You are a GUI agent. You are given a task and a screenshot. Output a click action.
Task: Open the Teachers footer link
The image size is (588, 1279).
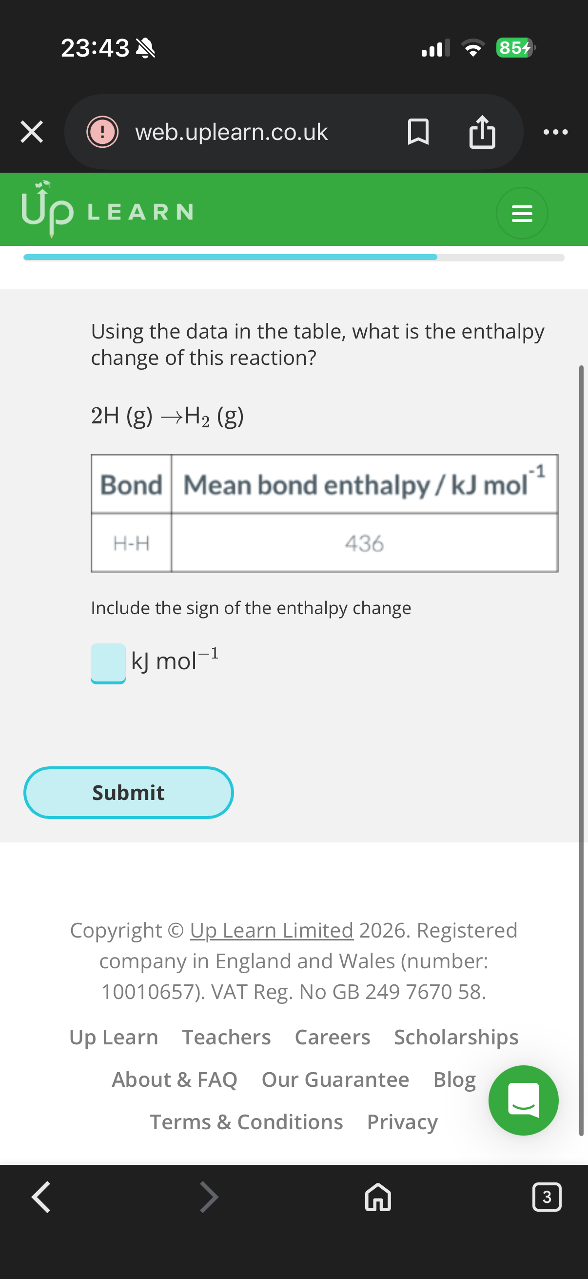click(226, 1037)
